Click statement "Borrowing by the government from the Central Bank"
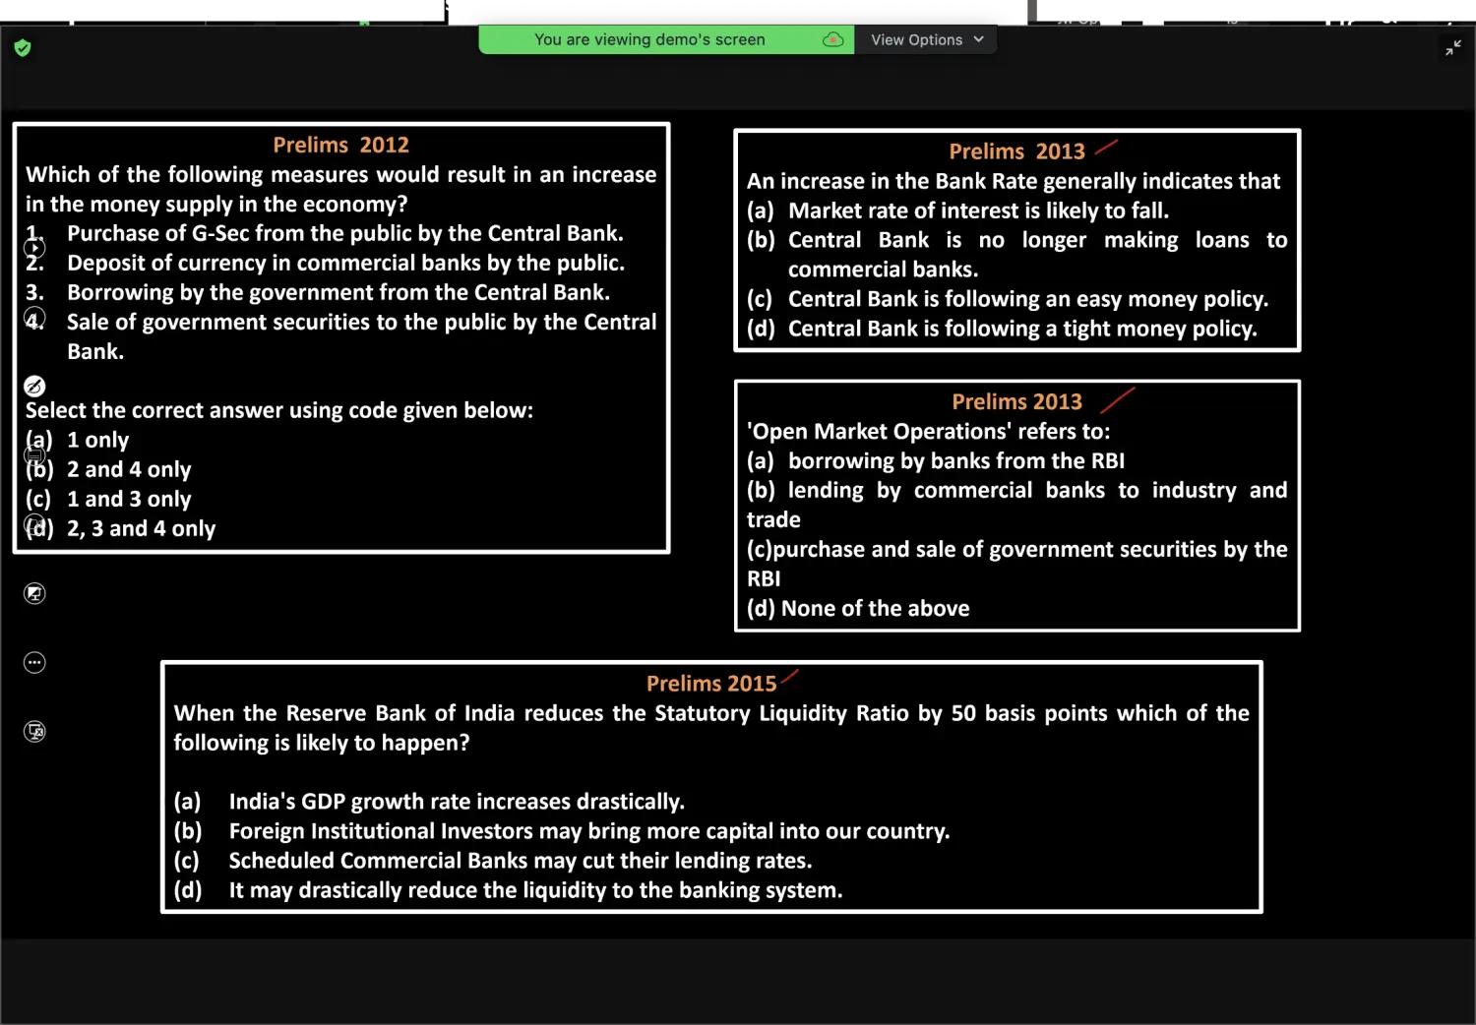This screenshot has width=1476, height=1025. (338, 292)
